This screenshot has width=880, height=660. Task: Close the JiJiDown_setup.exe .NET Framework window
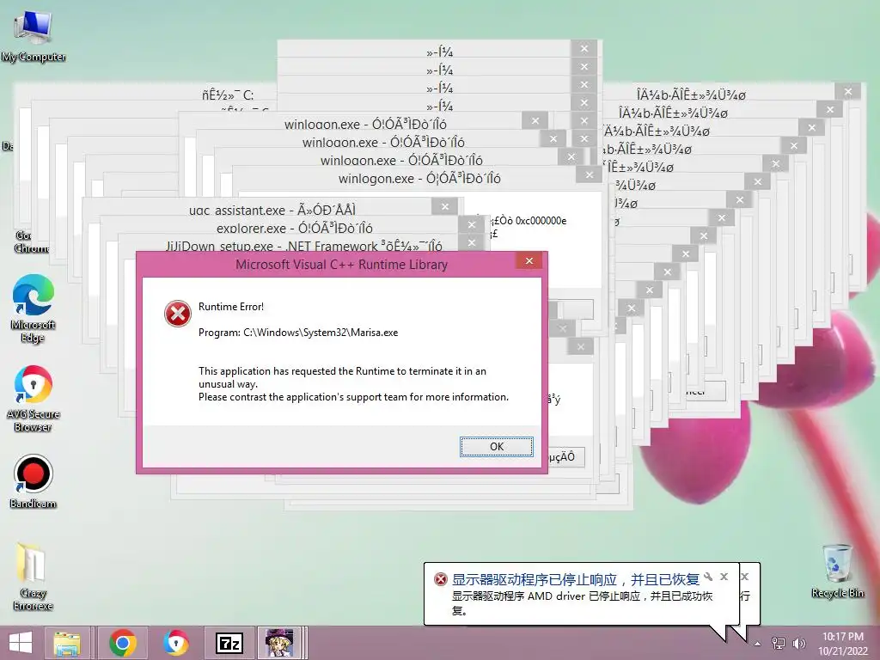[x=472, y=242]
